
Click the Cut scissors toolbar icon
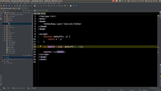(15, 6)
